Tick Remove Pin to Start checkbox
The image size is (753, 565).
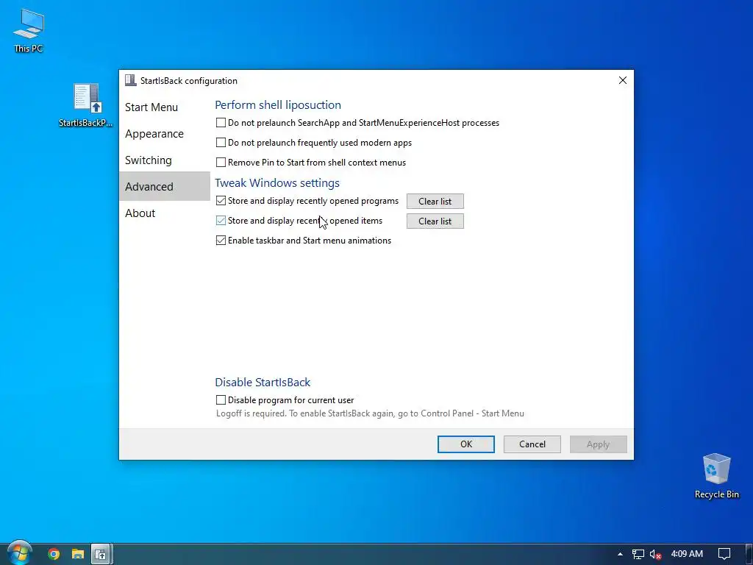click(221, 163)
